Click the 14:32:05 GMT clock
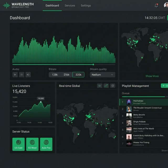 pos(155,18)
